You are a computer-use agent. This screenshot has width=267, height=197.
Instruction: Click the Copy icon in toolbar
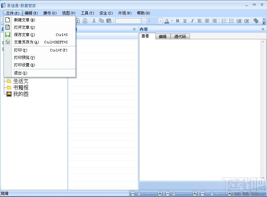(101, 21)
